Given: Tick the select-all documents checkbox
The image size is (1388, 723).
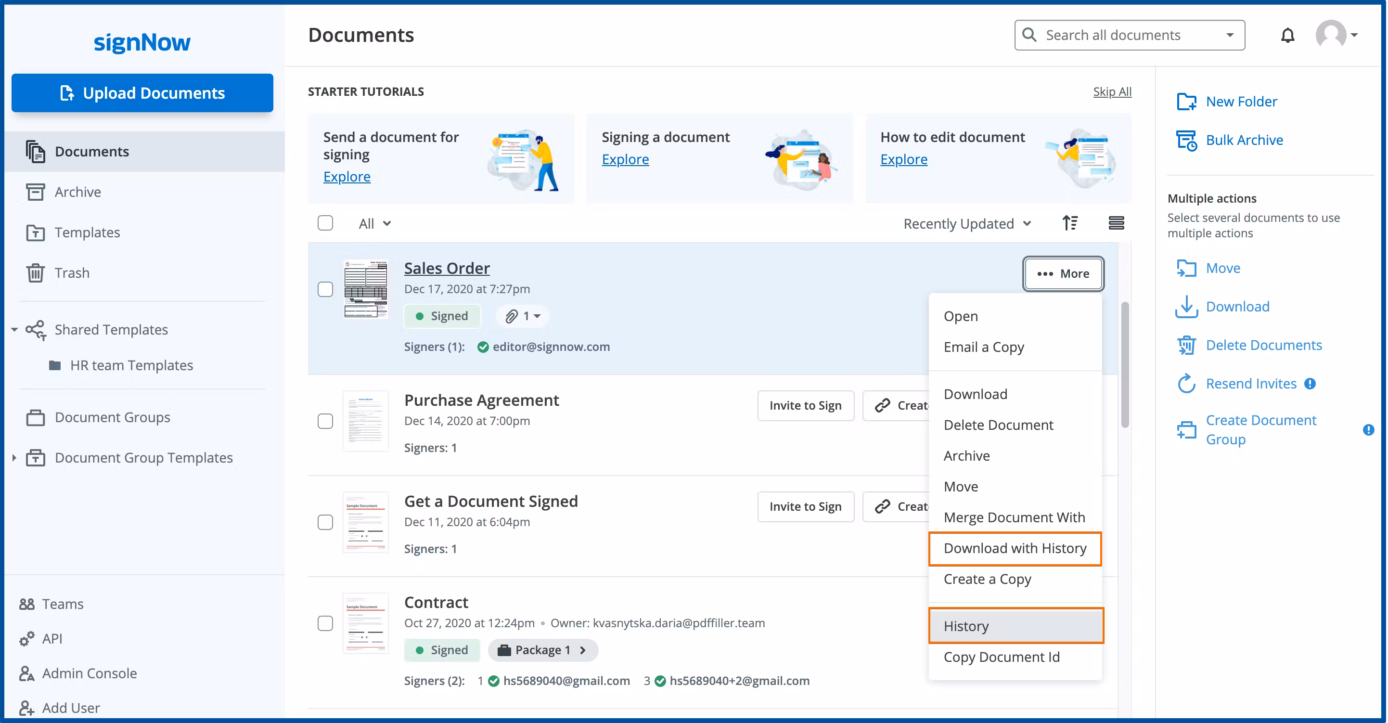Looking at the screenshot, I should tap(325, 223).
